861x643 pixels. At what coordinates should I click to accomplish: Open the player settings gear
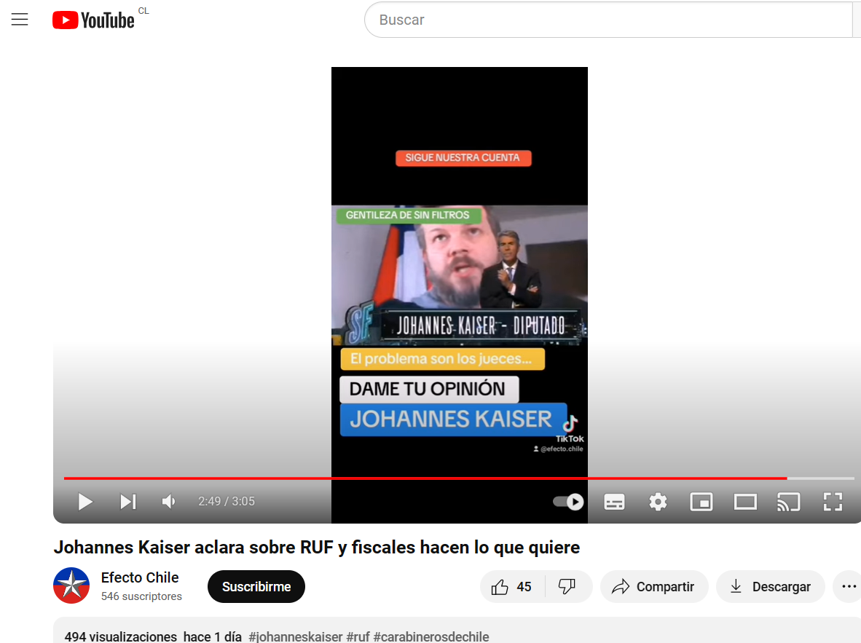click(x=658, y=501)
